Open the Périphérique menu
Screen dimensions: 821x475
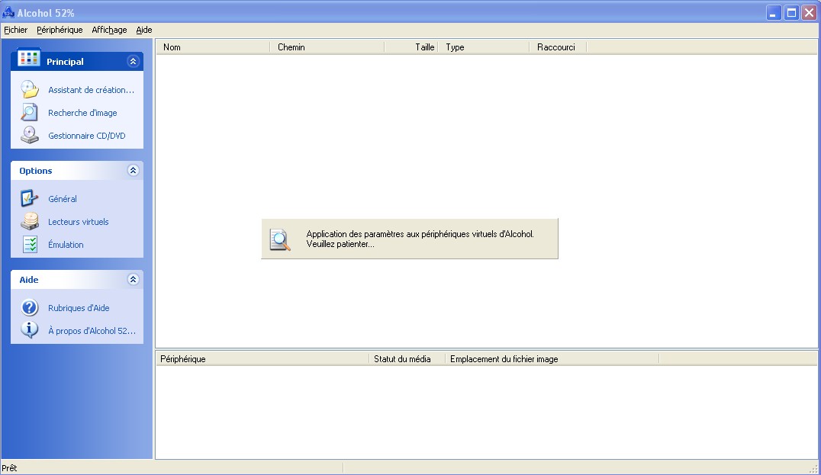[60, 30]
